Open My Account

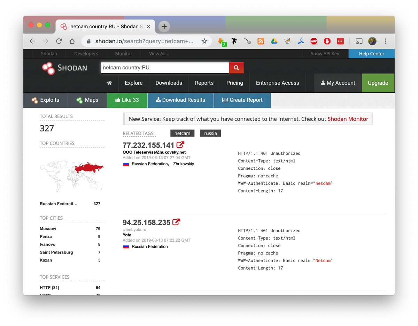[x=338, y=83]
